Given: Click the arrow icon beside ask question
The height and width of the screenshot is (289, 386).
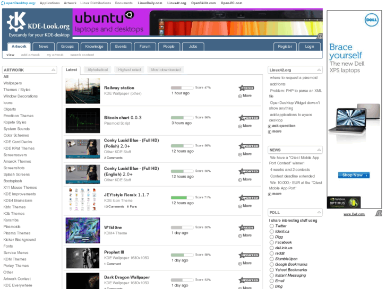Looking at the screenshot, I should 270,126.
